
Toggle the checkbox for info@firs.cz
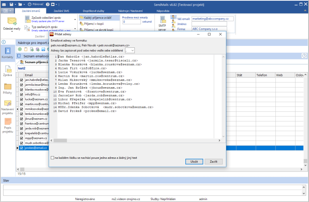pos(22,94)
